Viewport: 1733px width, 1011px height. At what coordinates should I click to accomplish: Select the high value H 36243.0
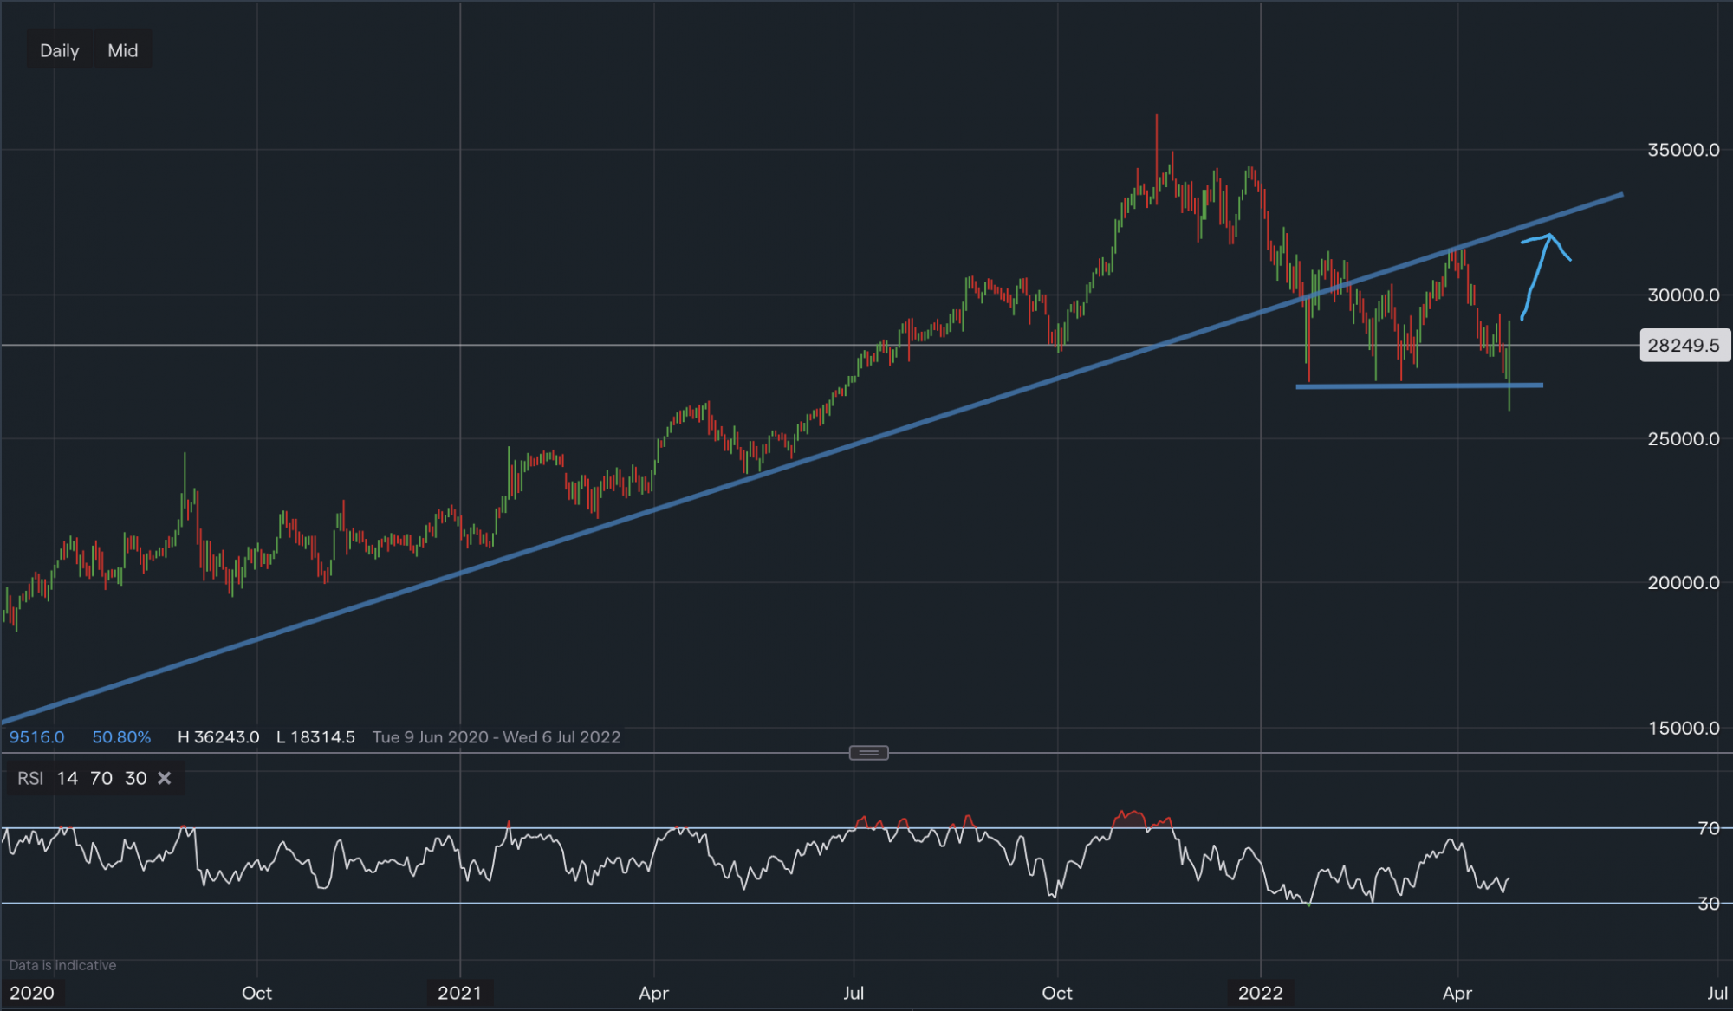coord(217,737)
